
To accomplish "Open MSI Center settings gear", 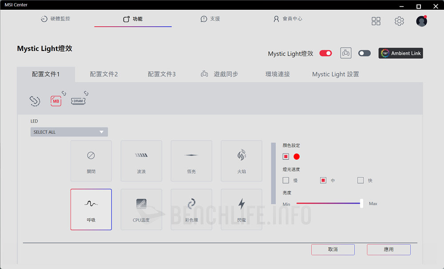I will [399, 21].
